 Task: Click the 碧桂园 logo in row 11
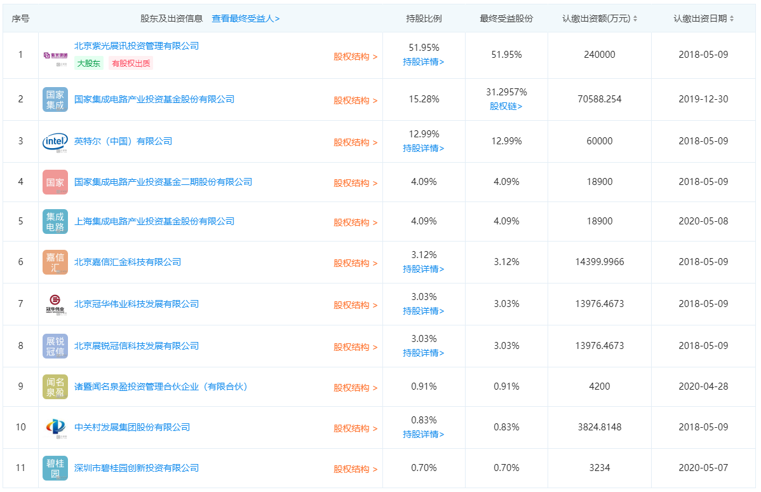55,468
